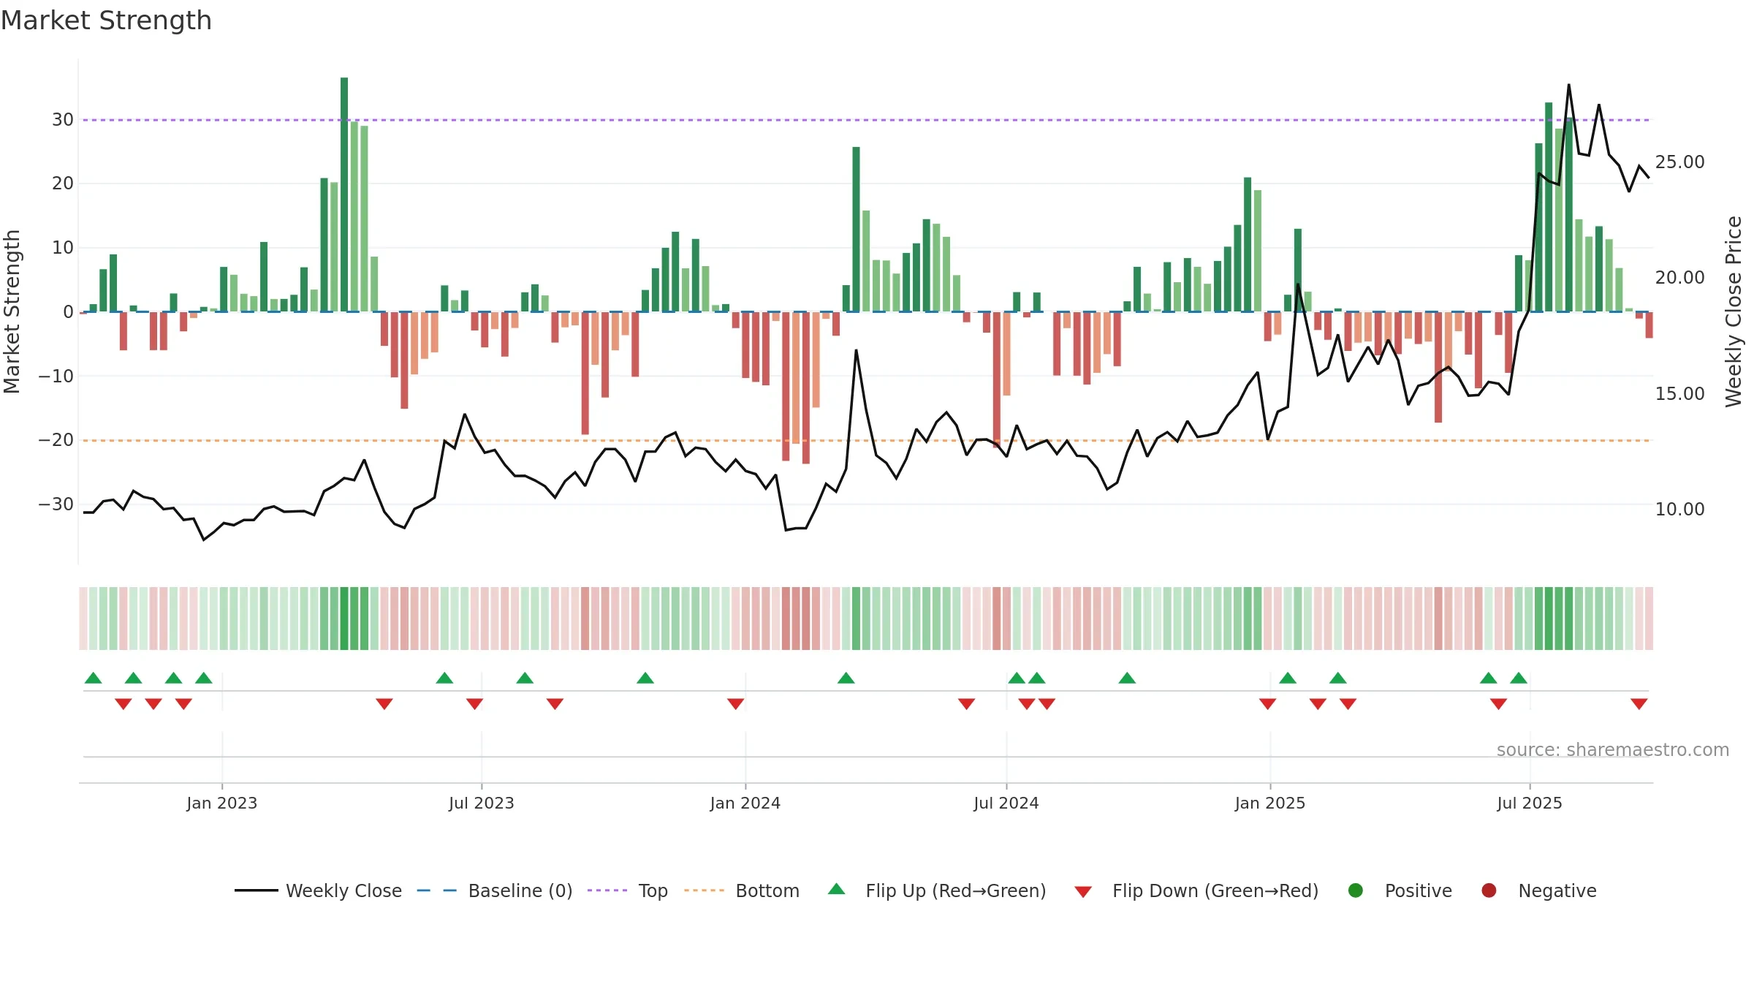Click the −20 tick on strength axis
Viewport: 1754px width, 987px height.
[x=56, y=439]
